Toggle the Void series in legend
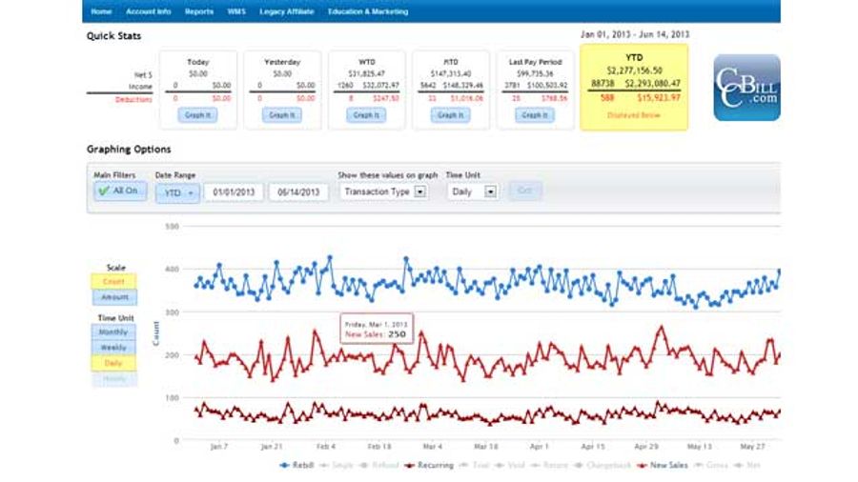The image size is (858, 482). [x=510, y=466]
